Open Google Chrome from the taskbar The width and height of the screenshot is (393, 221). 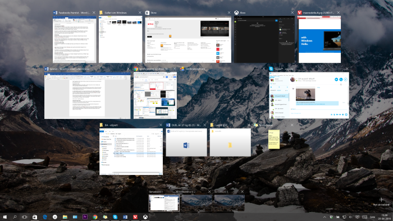(95, 217)
